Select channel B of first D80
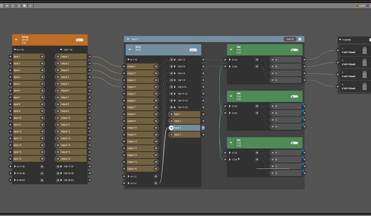The width and height of the screenshot is (371, 216). tap(286, 67)
